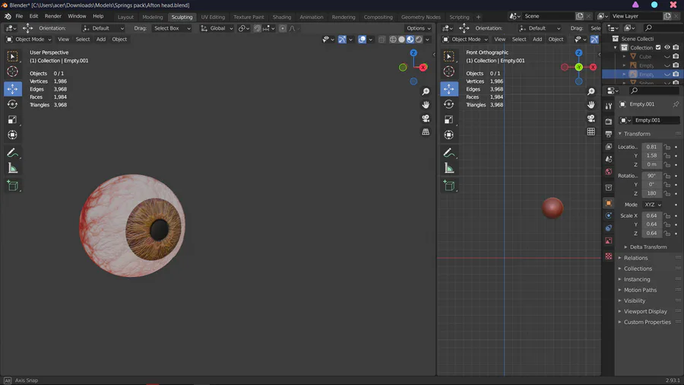
Task: Open the Add menu in right viewport
Action: (537, 40)
